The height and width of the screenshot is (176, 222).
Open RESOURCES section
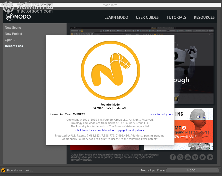pyautogui.click(x=204, y=17)
